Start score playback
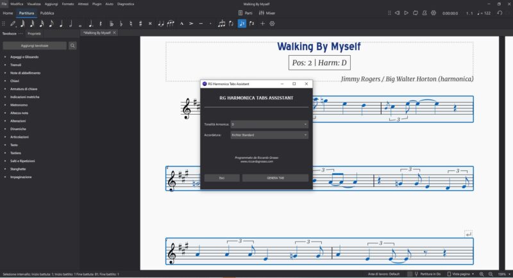 point(406,13)
